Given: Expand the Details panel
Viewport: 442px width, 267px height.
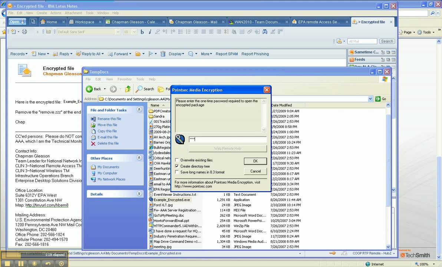Looking at the screenshot, I should [139, 194].
